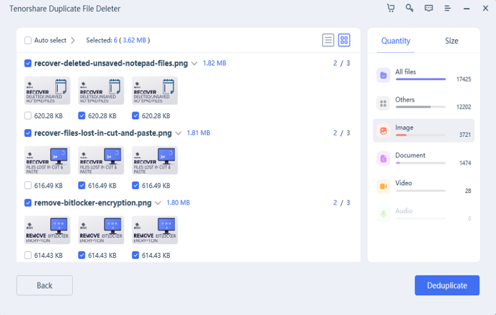Click the Image category progress bar

tap(420, 134)
